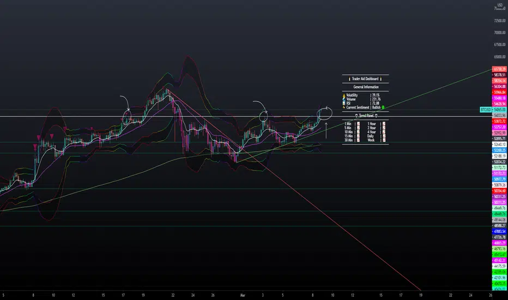508x300 pixels.
Task: Select the 61730.39 red price label
Action: point(499,69)
